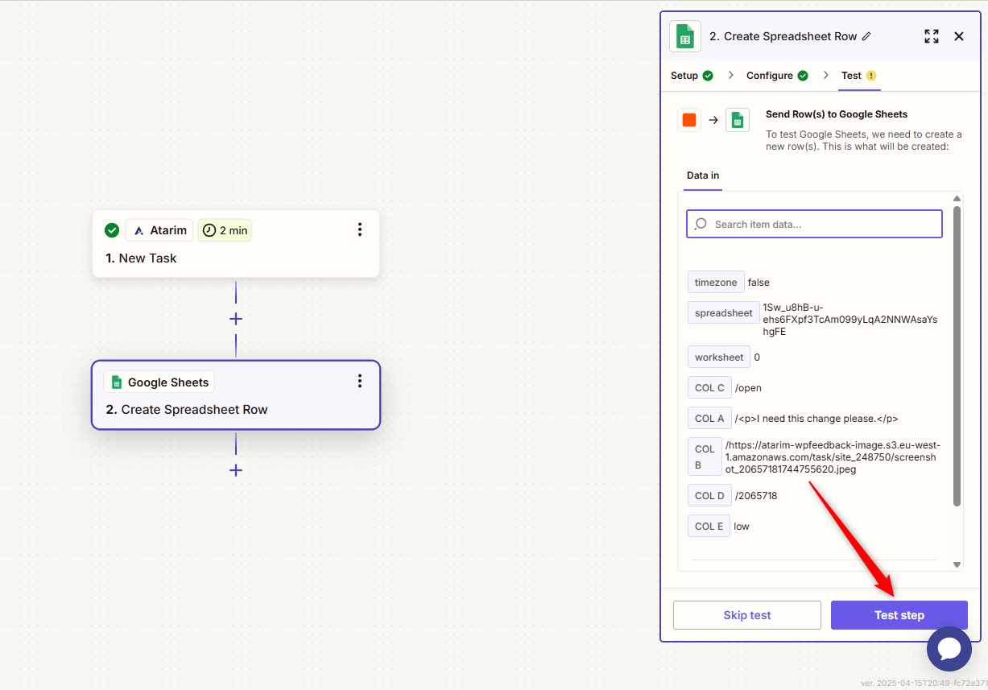Viewport: 988px width, 690px height.
Task: Select the Data in tab
Action: 702,176
